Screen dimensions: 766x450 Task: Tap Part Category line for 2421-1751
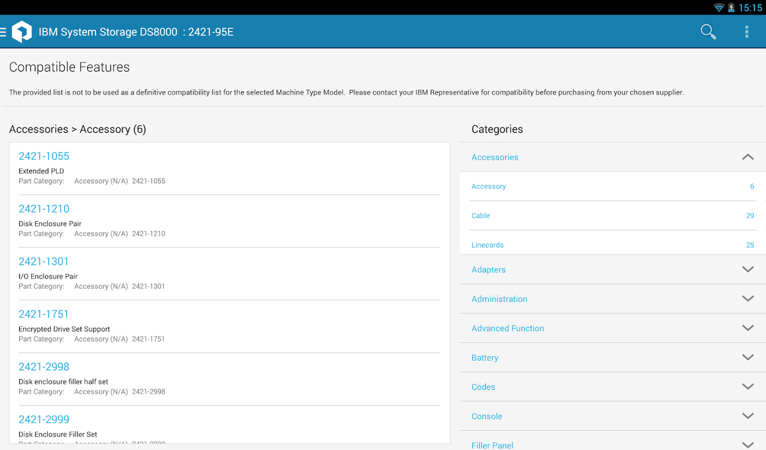pos(92,339)
